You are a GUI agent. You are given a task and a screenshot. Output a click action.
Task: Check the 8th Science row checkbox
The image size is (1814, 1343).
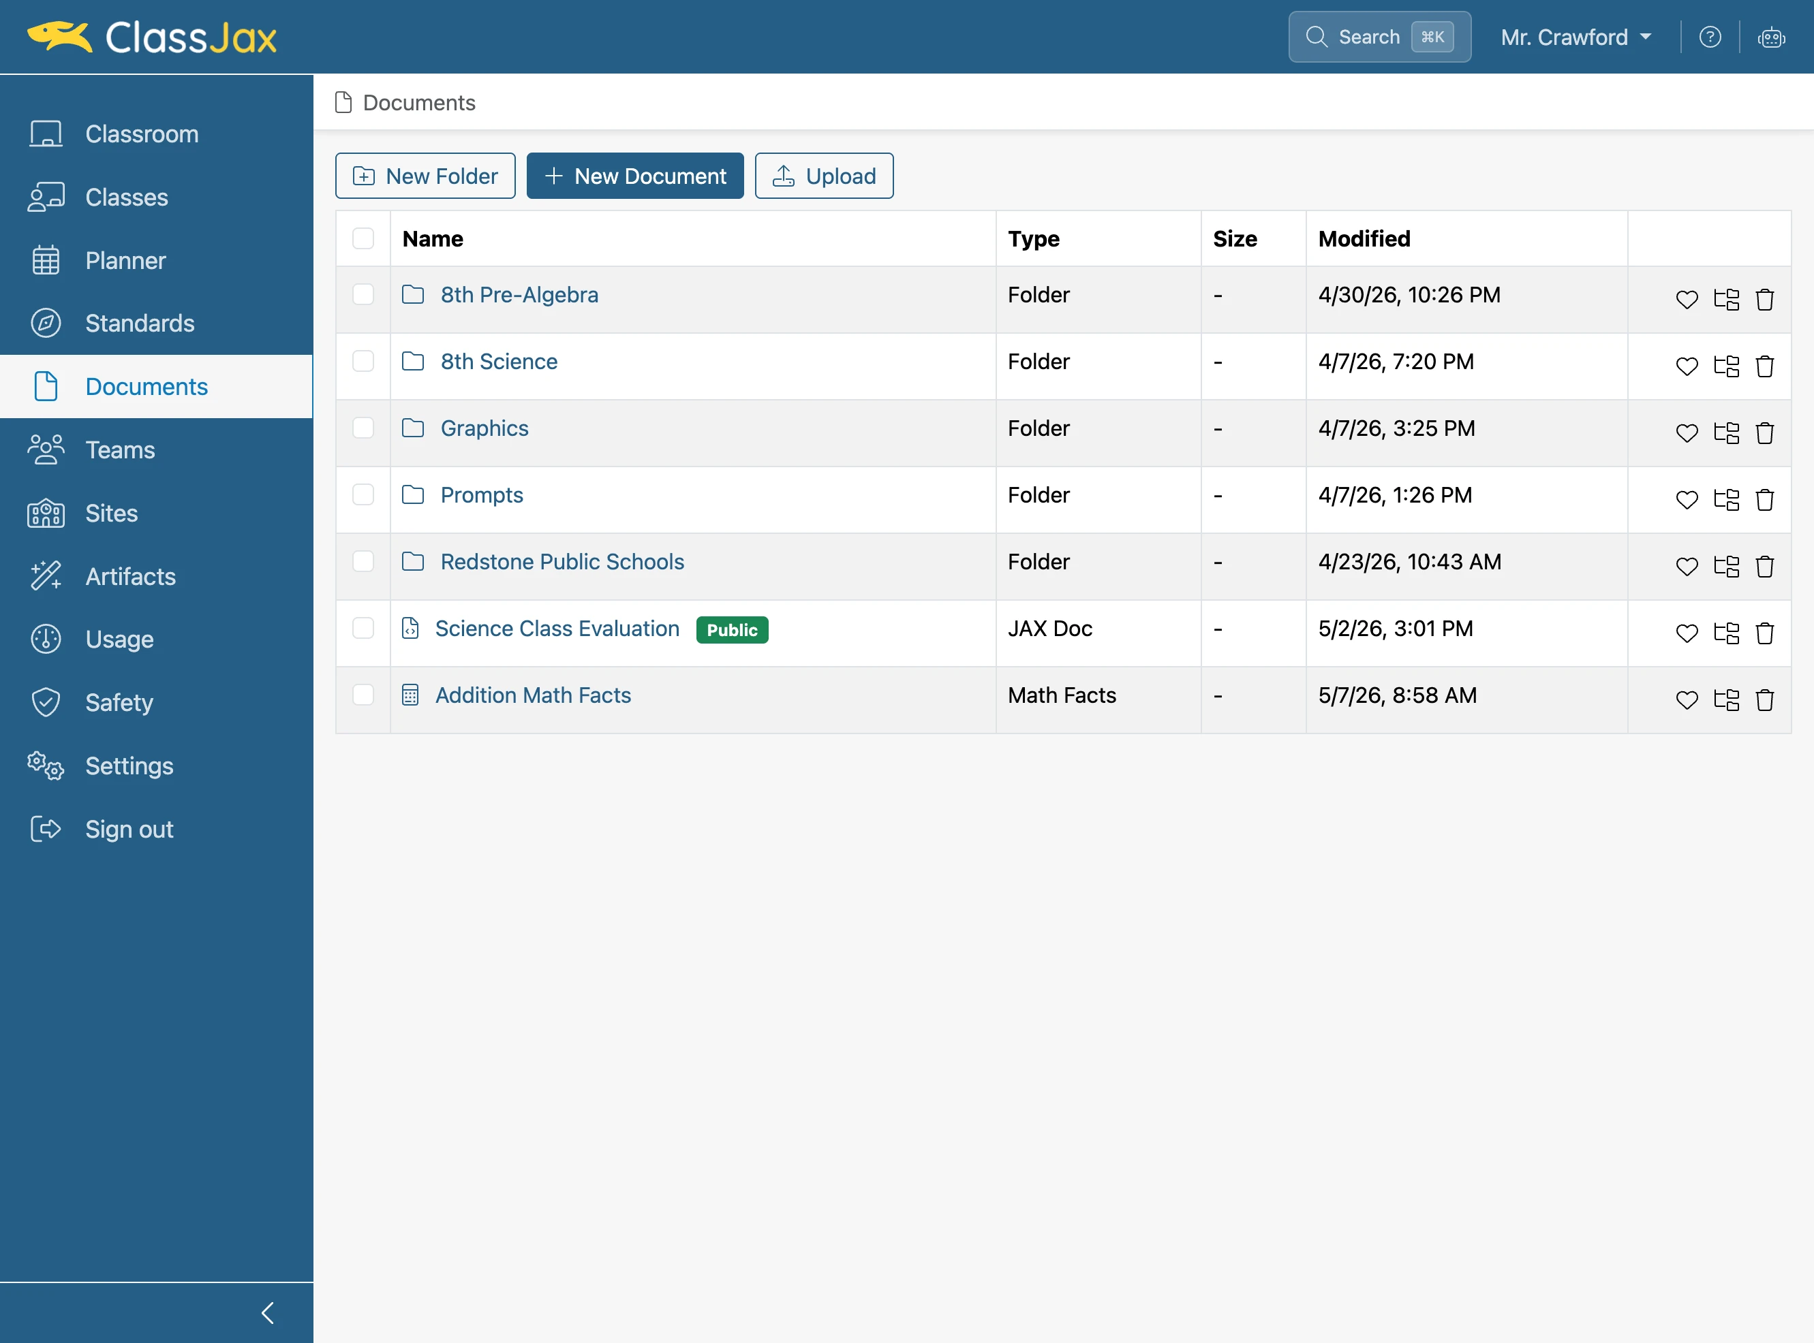click(363, 361)
